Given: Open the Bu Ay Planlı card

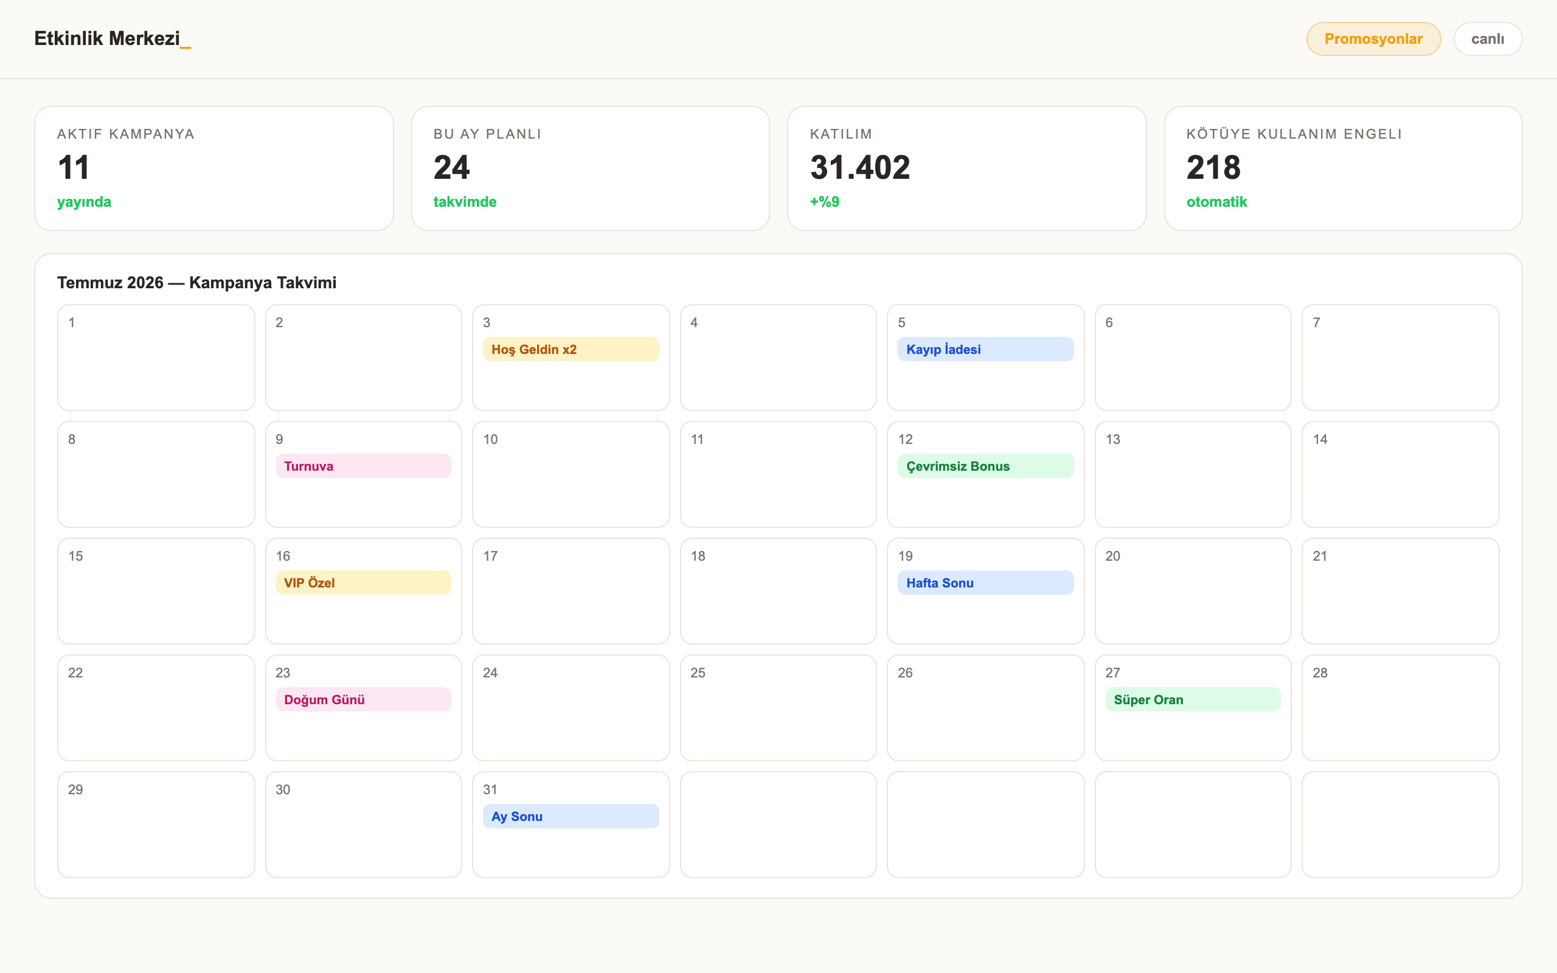Looking at the screenshot, I should (x=590, y=168).
